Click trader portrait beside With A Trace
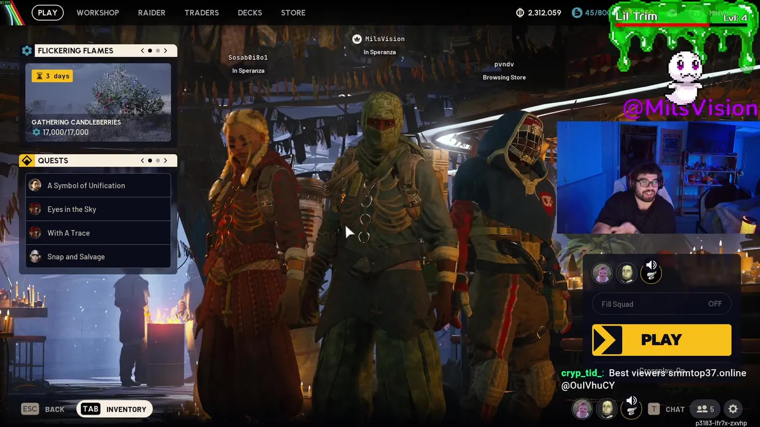Image resolution: width=760 pixels, height=427 pixels. (x=36, y=233)
